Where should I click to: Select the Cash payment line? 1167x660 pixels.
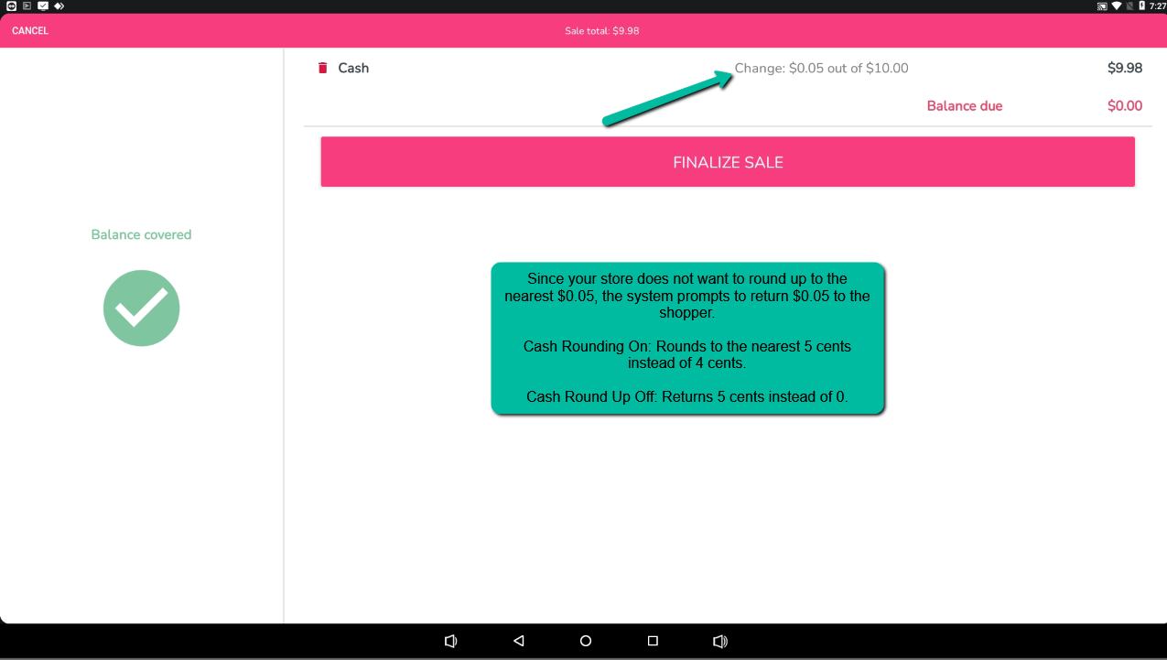[x=353, y=68]
